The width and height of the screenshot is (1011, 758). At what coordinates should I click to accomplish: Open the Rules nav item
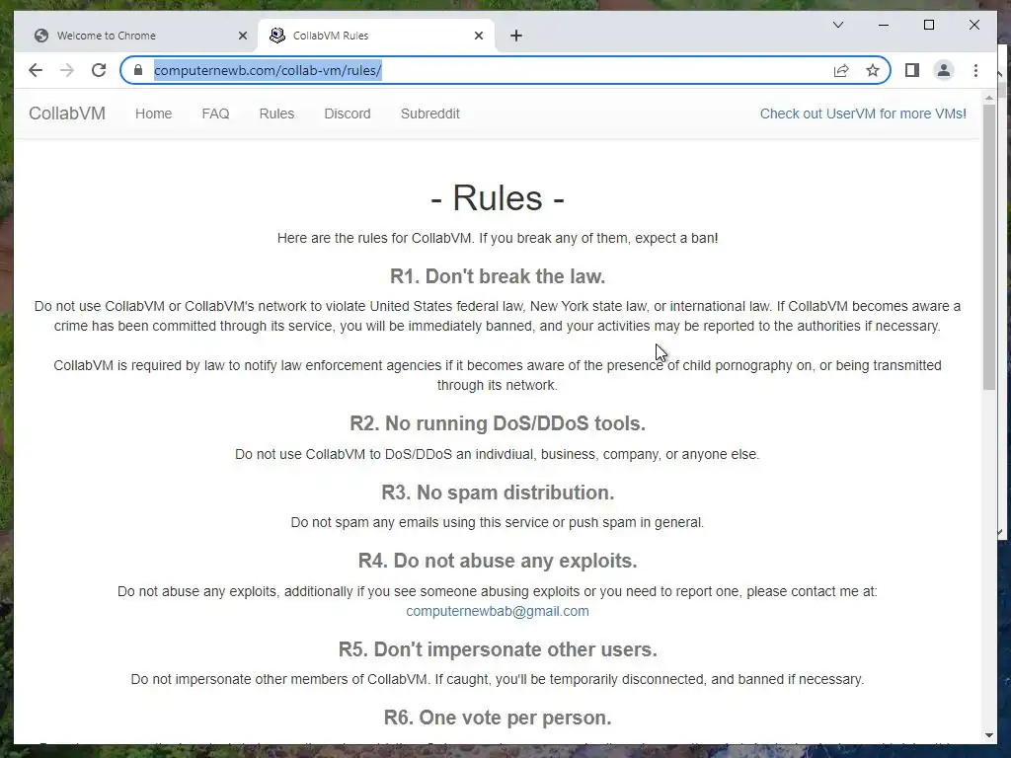(x=276, y=114)
